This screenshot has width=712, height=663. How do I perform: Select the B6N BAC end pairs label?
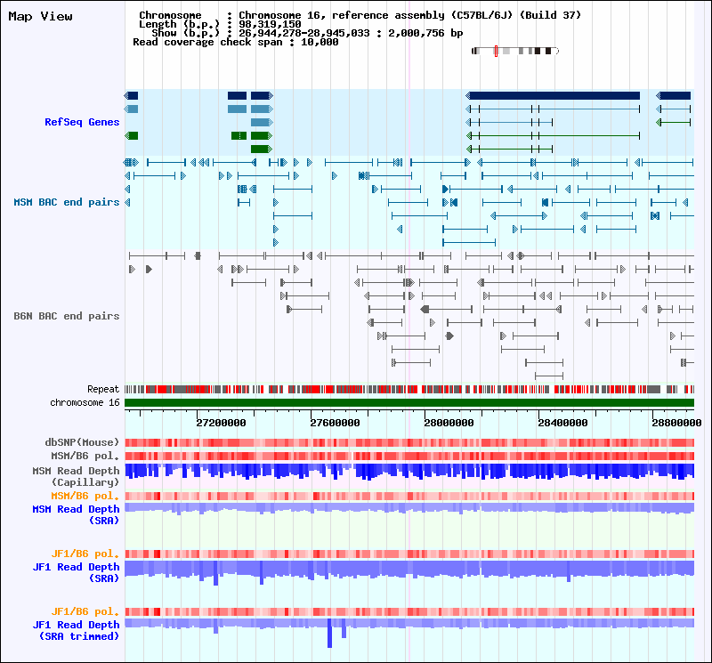[66, 316]
